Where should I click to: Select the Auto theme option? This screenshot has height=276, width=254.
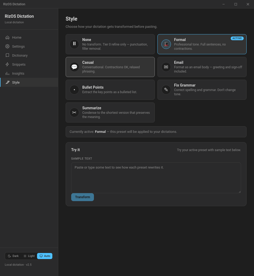coord(45,256)
